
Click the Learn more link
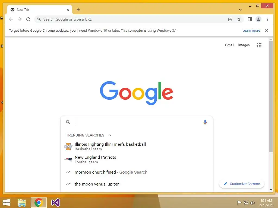tap(251, 30)
